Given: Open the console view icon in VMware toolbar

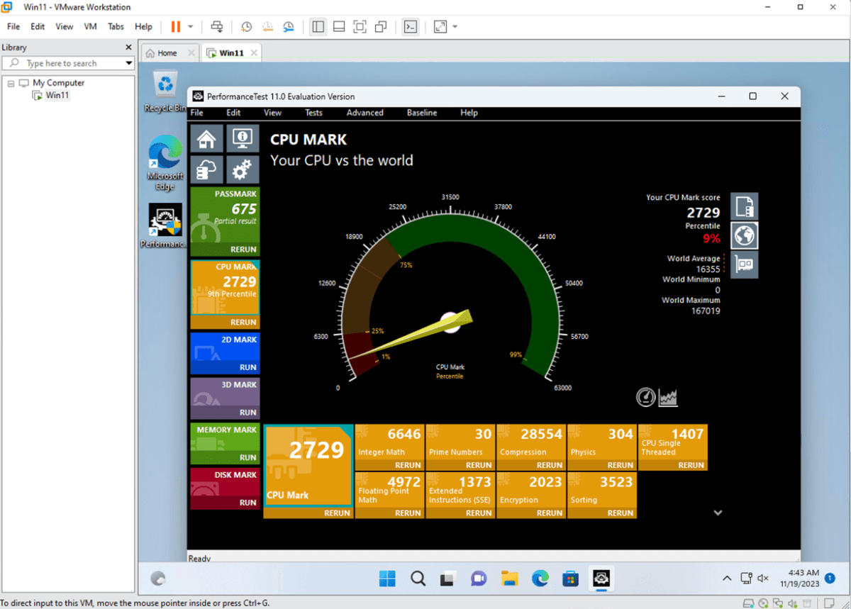Looking at the screenshot, I should coord(411,27).
